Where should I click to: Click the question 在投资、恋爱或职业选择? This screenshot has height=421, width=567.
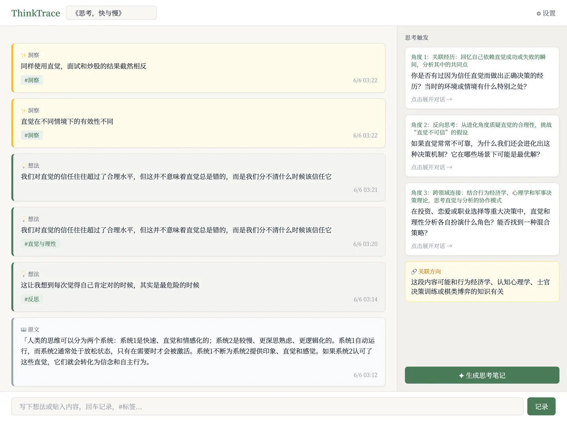click(480, 222)
